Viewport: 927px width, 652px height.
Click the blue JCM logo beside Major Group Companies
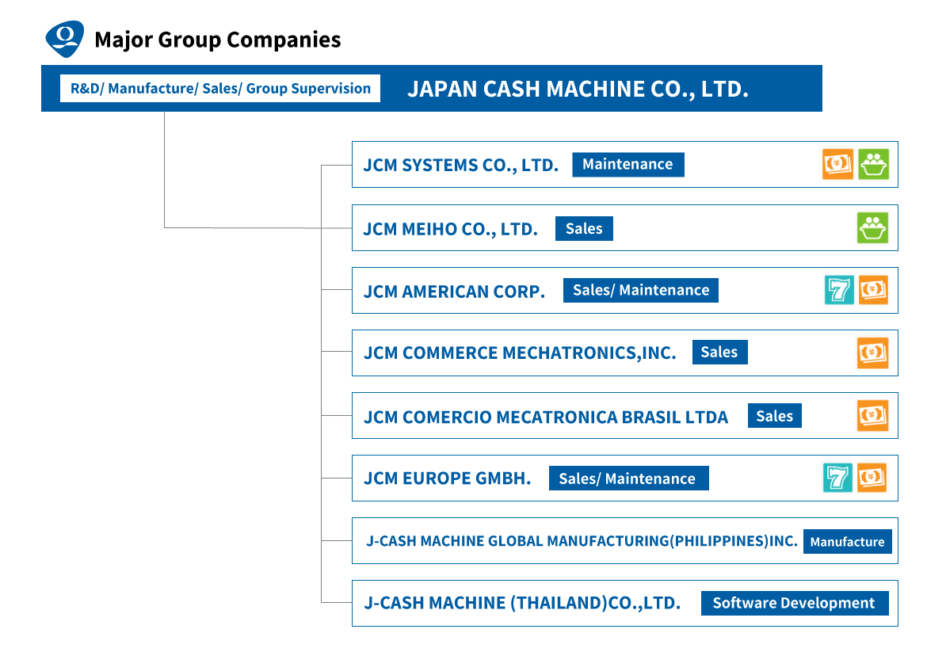coord(65,39)
